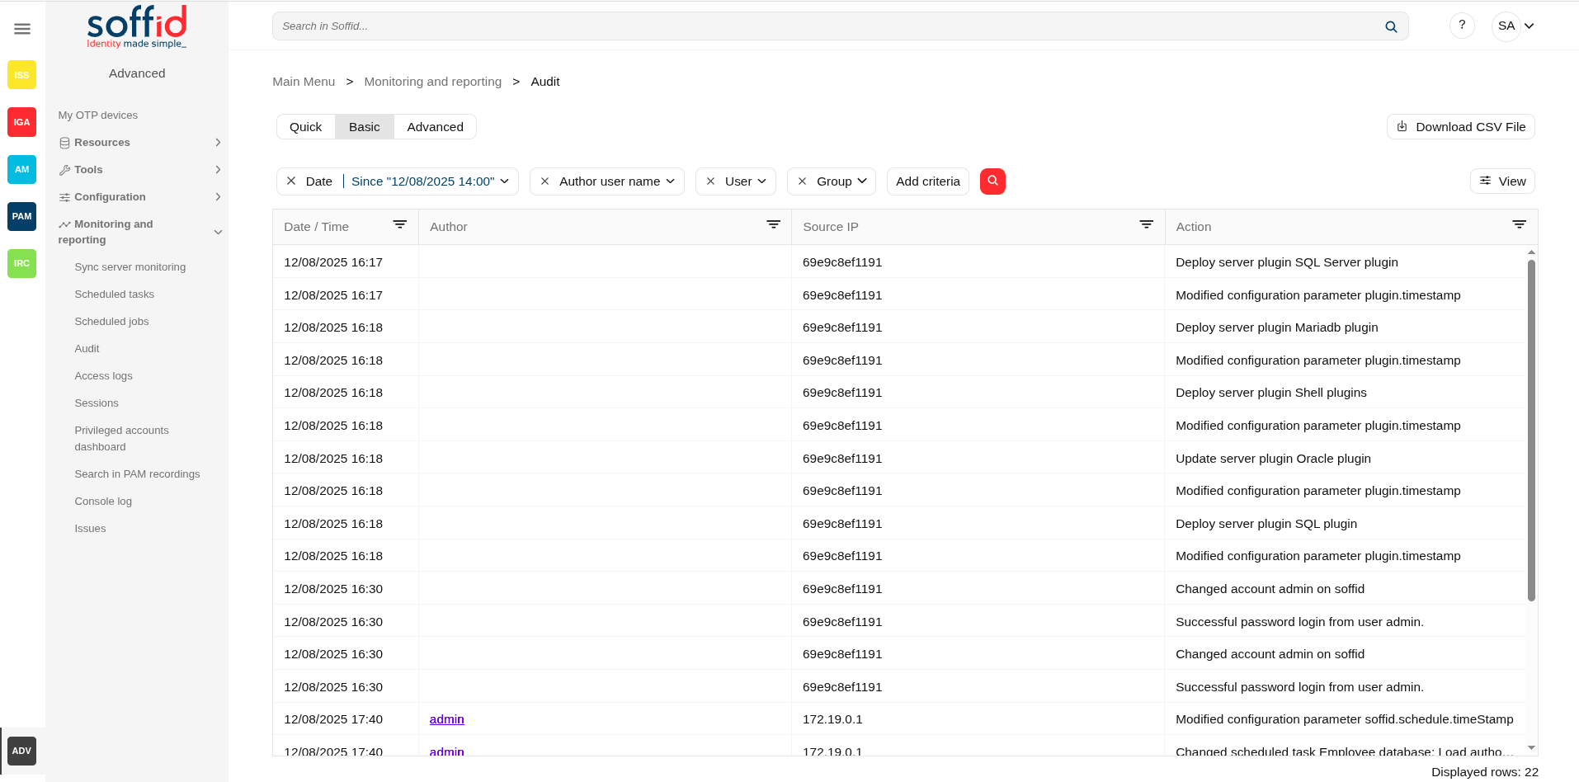The height and width of the screenshot is (782, 1579).
Task: Open Scheduled jobs page
Action: (112, 322)
